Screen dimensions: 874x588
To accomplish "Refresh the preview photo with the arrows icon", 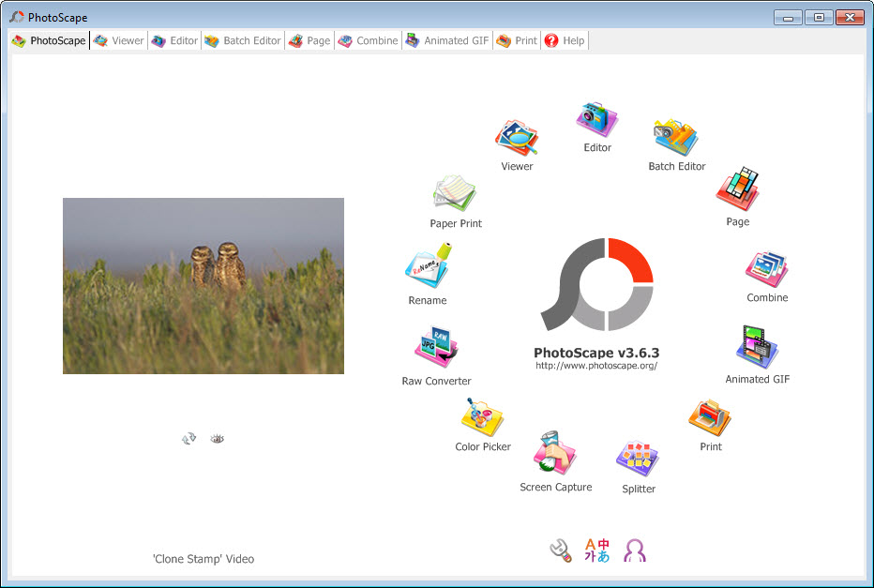I will [188, 439].
